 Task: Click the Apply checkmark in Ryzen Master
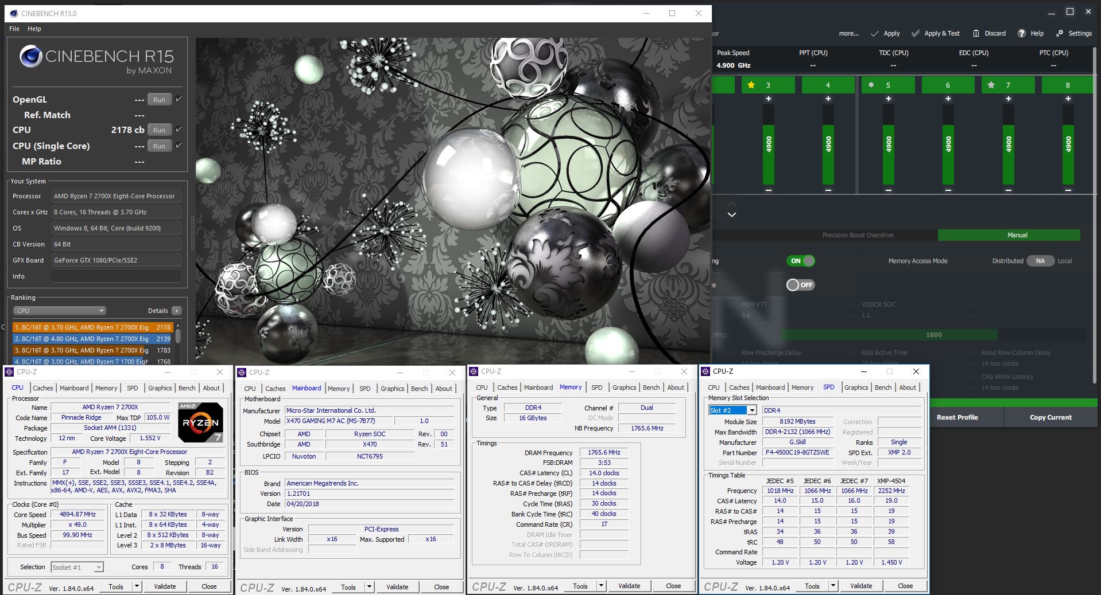tap(875, 33)
